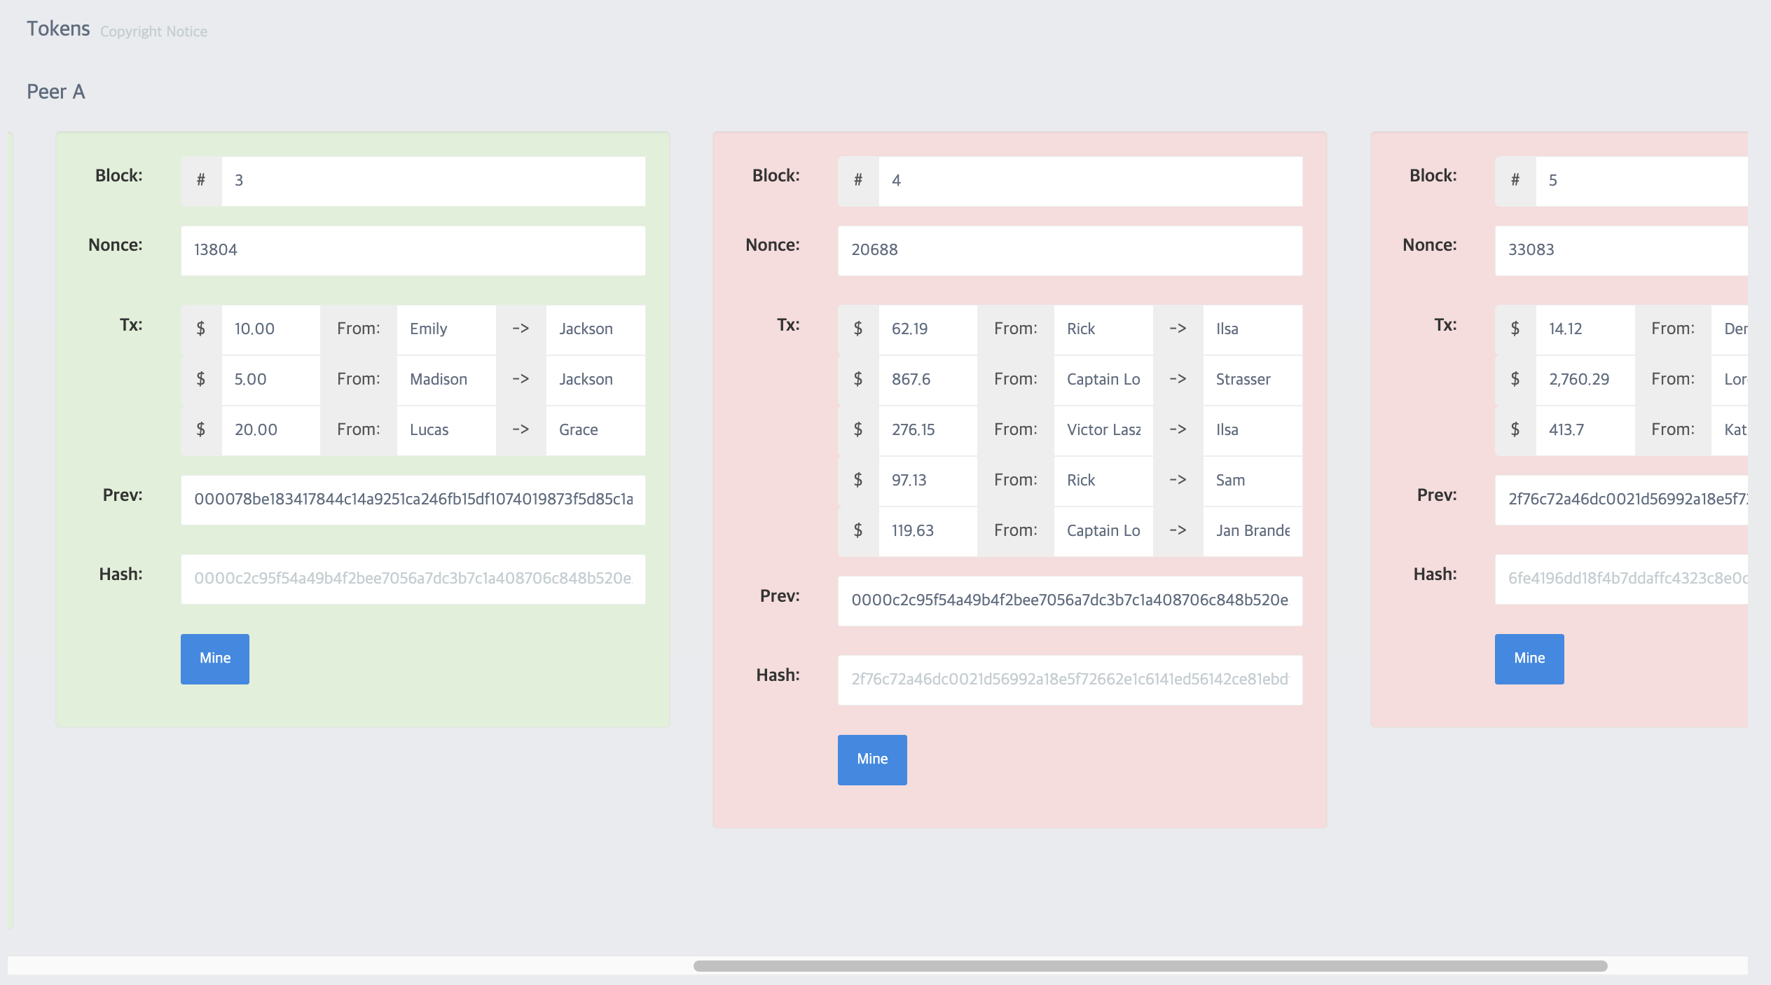Click Block 3 Prev hash field
The height and width of the screenshot is (985, 1771).
tap(413, 500)
